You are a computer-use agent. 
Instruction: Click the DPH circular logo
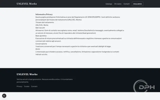(x=144, y=86)
